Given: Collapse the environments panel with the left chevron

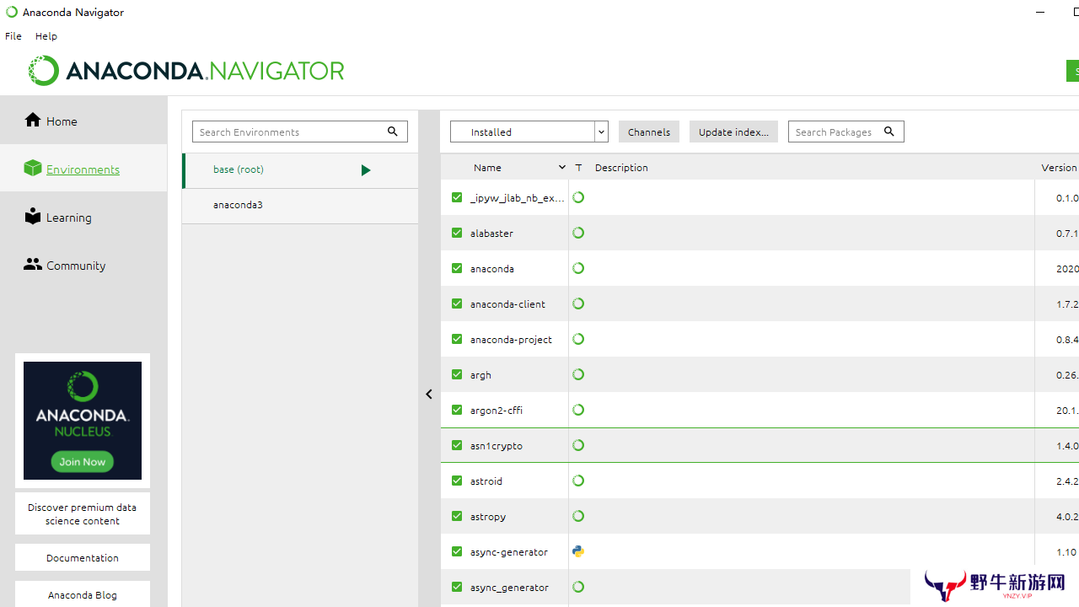Looking at the screenshot, I should point(429,394).
